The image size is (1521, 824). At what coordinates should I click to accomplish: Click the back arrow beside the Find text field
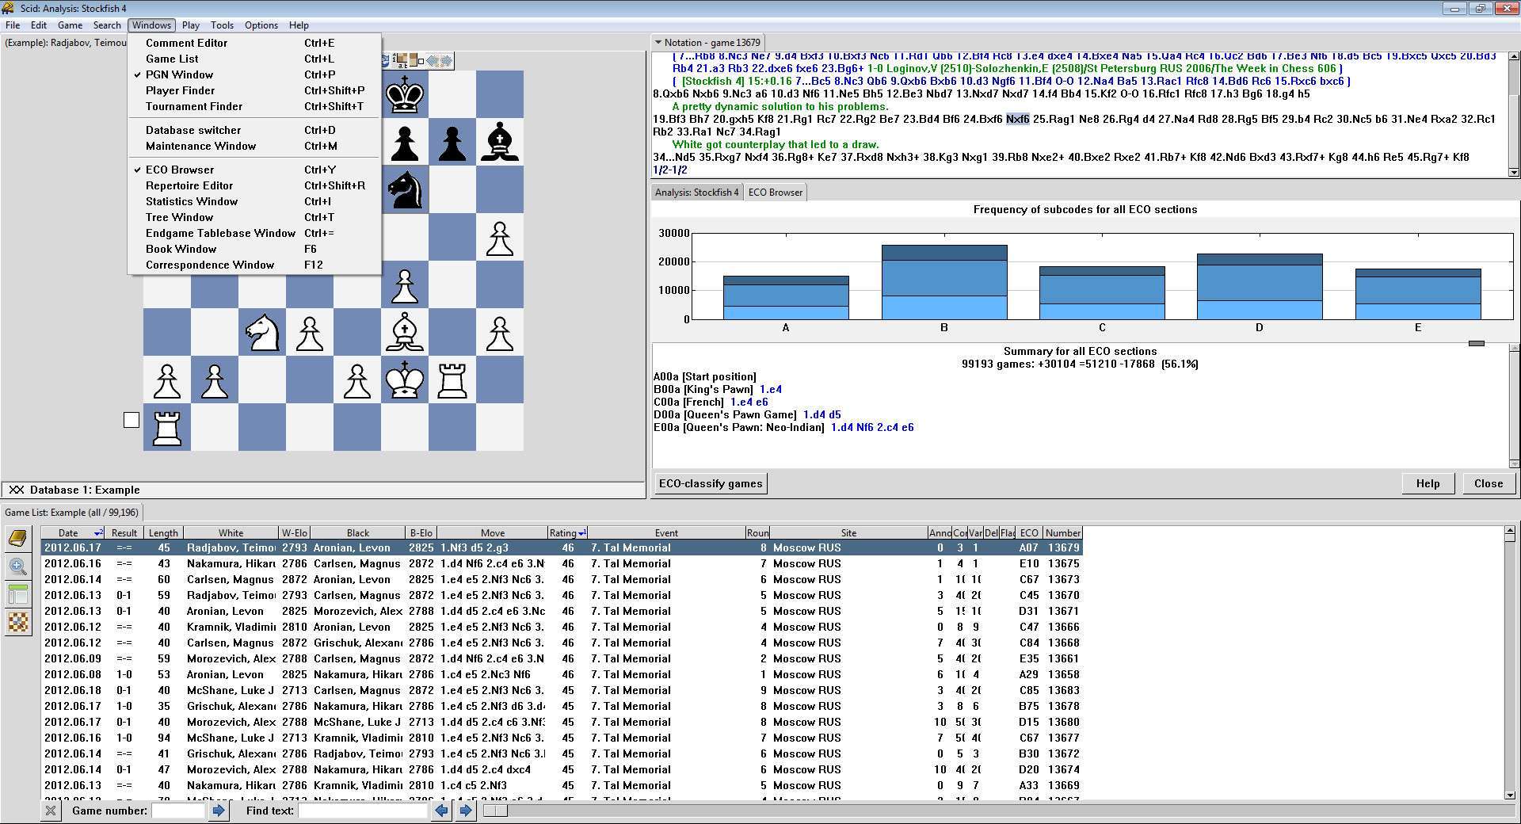pyautogui.click(x=441, y=811)
